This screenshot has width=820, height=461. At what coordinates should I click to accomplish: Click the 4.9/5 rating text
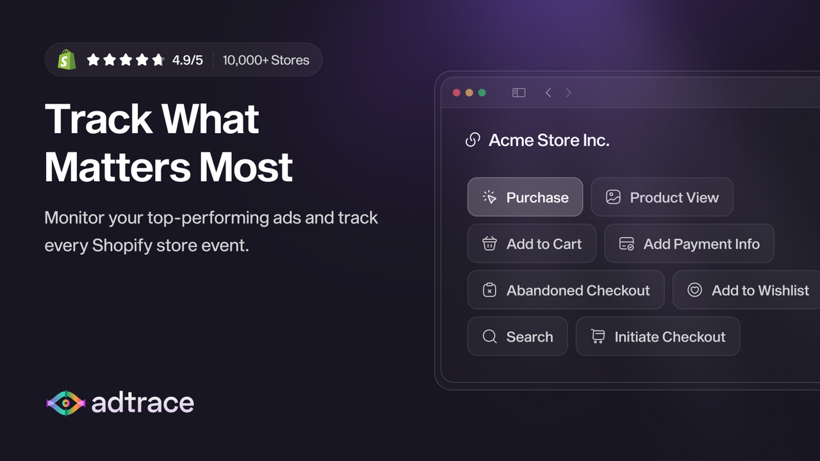tap(188, 60)
